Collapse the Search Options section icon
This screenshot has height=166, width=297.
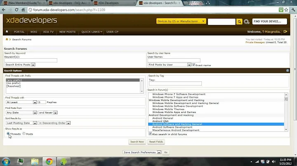pyautogui.click(x=288, y=71)
